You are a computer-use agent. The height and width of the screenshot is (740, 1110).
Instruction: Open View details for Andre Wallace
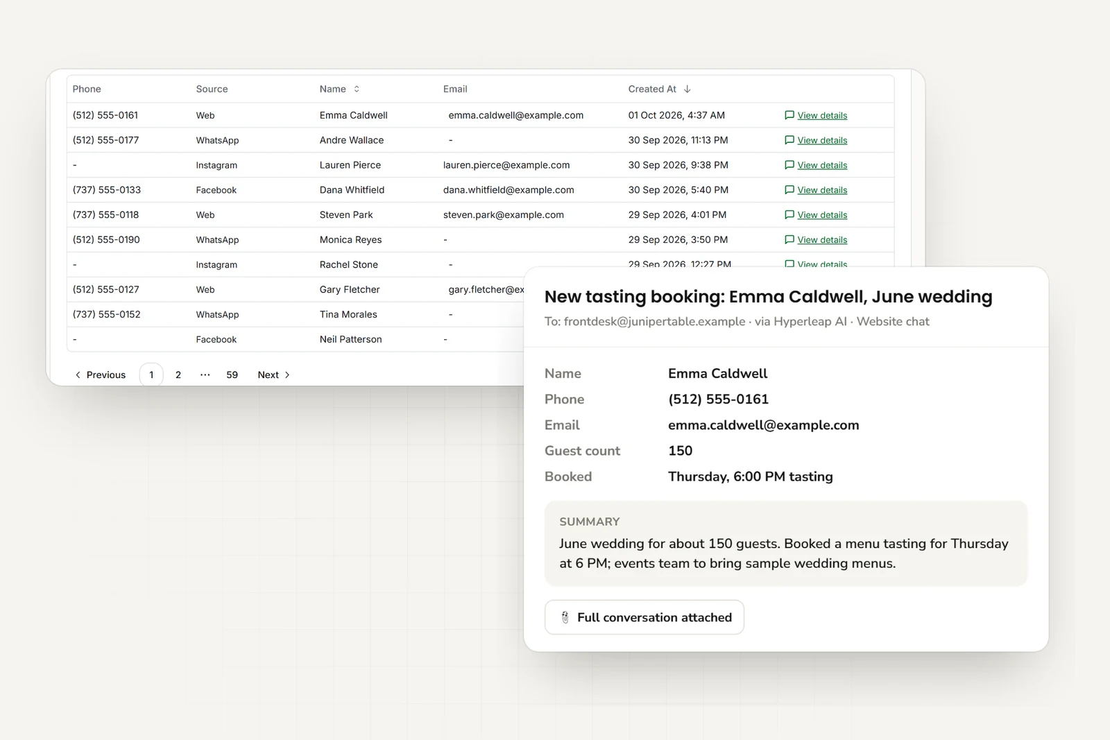point(822,140)
